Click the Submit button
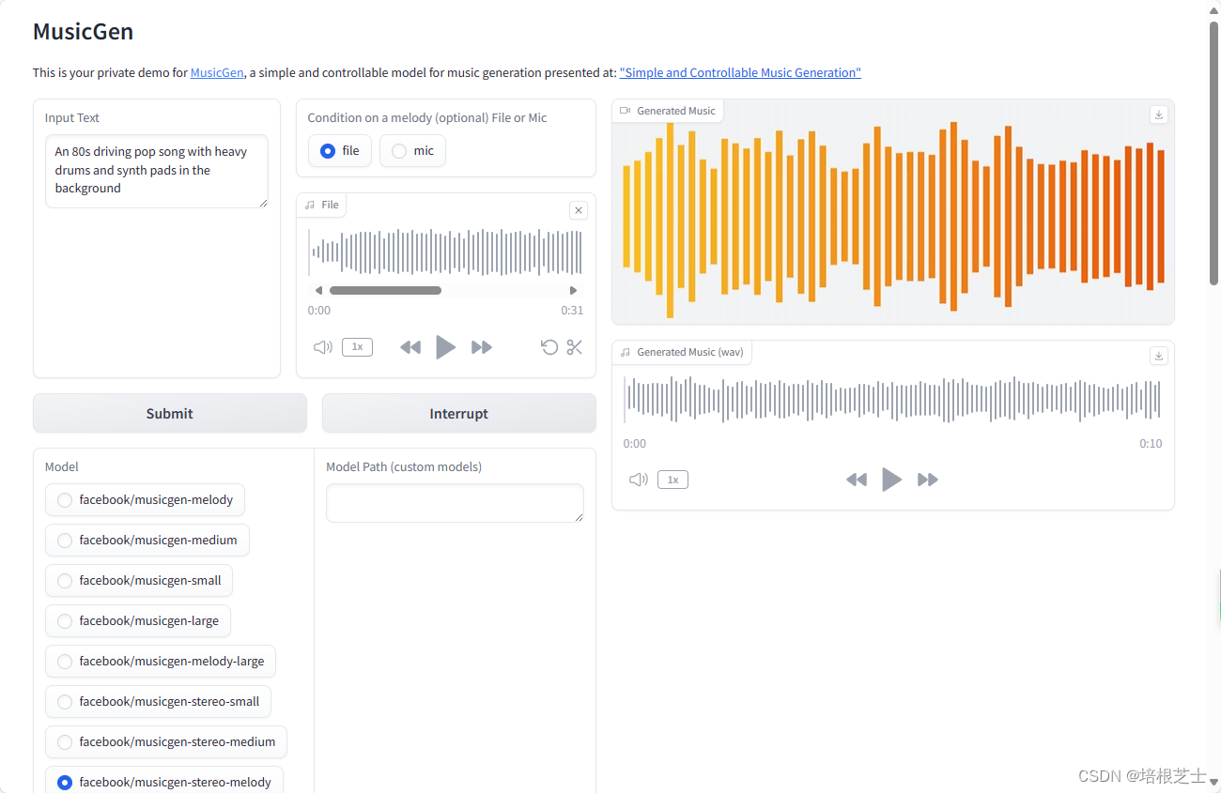The image size is (1221, 793). click(x=170, y=413)
